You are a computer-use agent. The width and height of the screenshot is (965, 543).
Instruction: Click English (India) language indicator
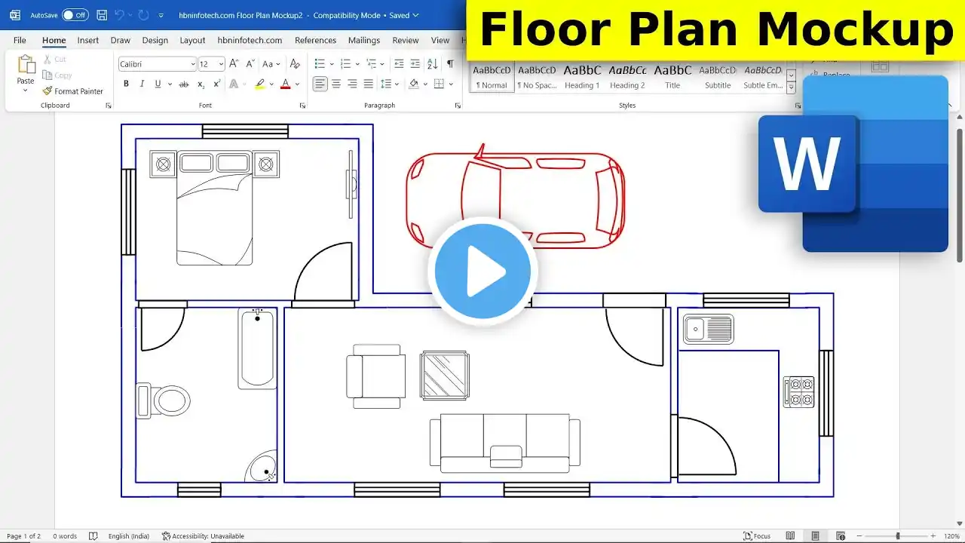129,536
